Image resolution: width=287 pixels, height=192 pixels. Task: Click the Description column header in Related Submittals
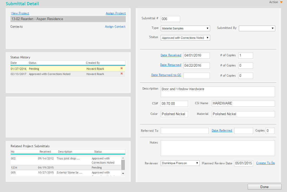tap(65, 152)
